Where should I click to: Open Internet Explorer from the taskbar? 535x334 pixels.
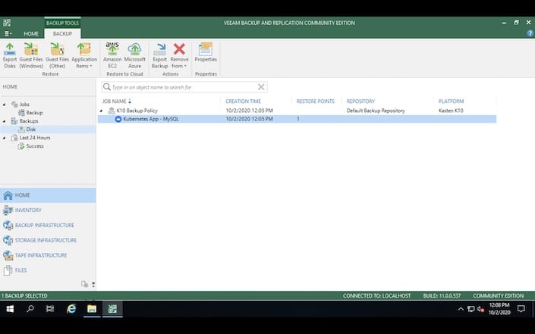pos(71,309)
